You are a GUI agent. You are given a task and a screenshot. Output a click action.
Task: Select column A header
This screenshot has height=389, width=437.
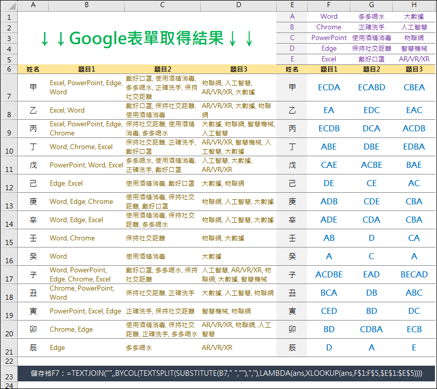(x=33, y=5)
